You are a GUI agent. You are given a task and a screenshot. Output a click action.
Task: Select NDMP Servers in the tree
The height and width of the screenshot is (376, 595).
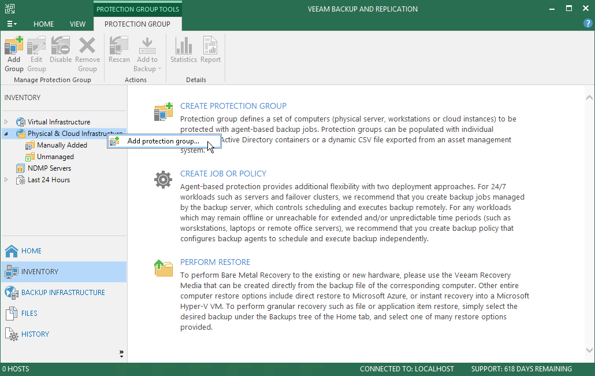coord(49,168)
